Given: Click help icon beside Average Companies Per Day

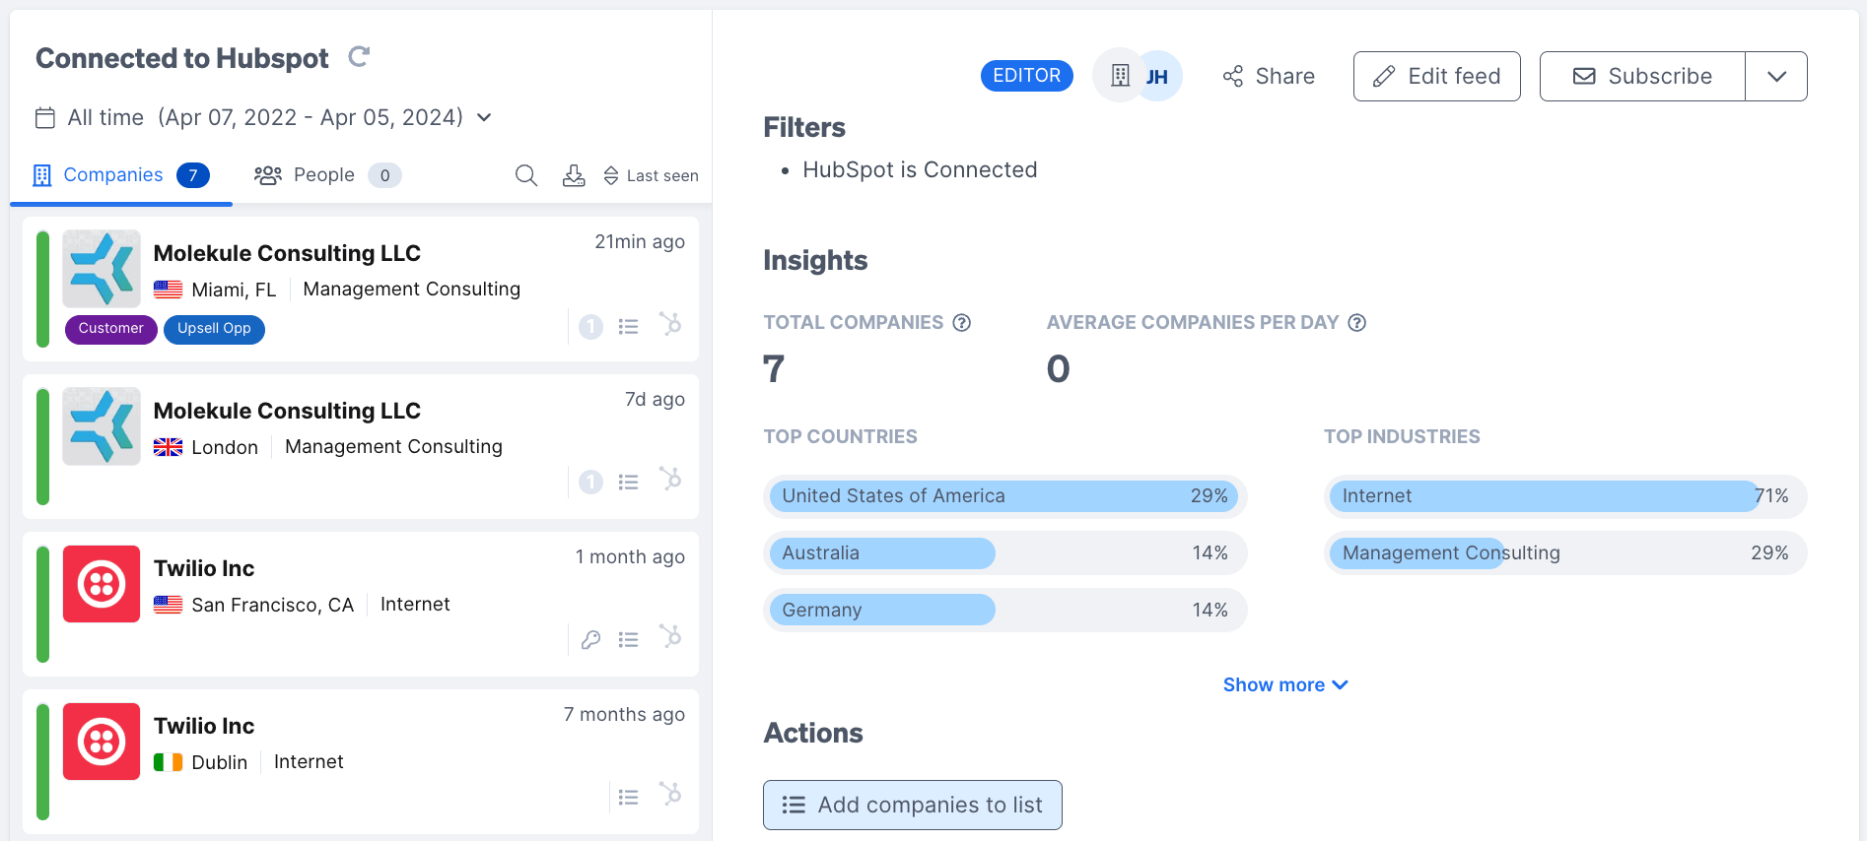Looking at the screenshot, I should pos(1357,323).
